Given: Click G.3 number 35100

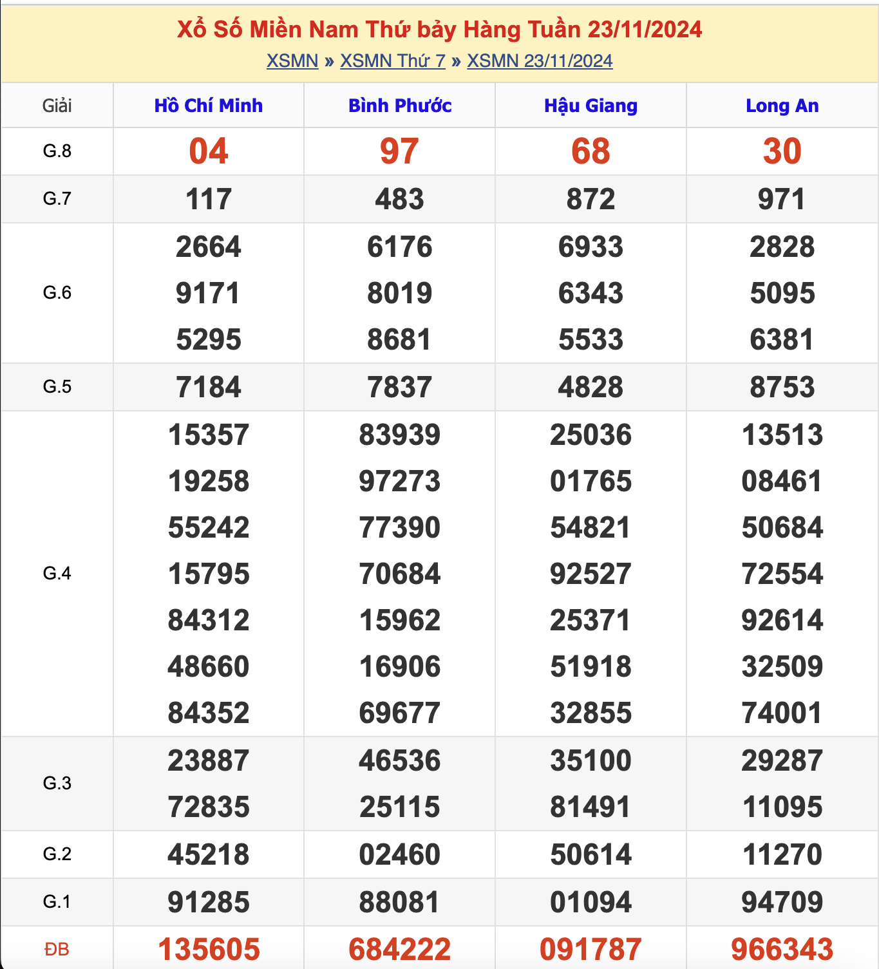Looking at the screenshot, I should click(x=591, y=760).
